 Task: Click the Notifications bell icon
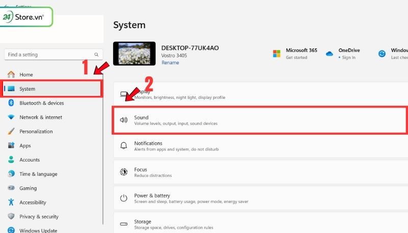click(123, 146)
